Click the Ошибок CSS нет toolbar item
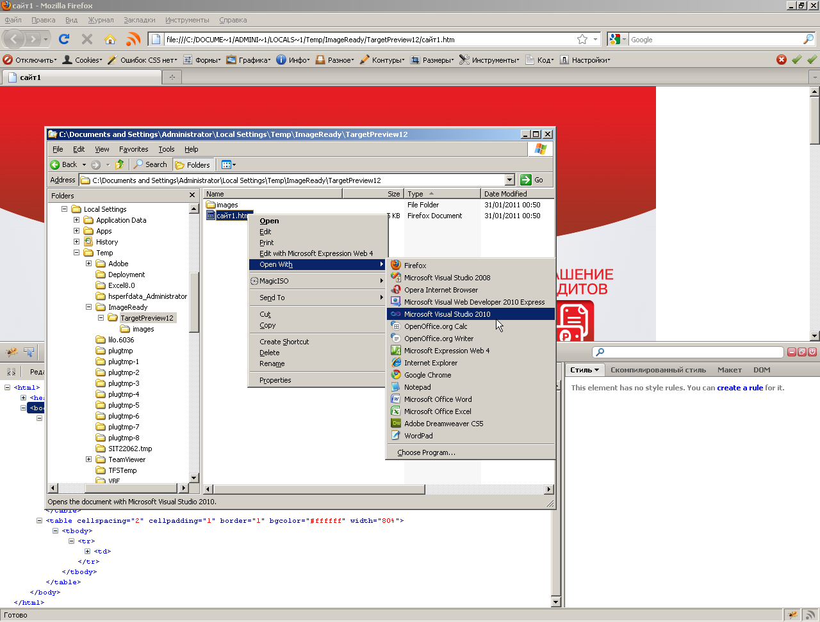Viewport: 820px width, 622px height. point(142,60)
